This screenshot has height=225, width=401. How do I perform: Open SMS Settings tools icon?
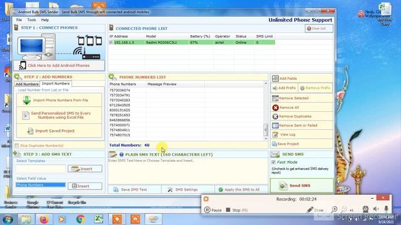[x=170, y=189]
